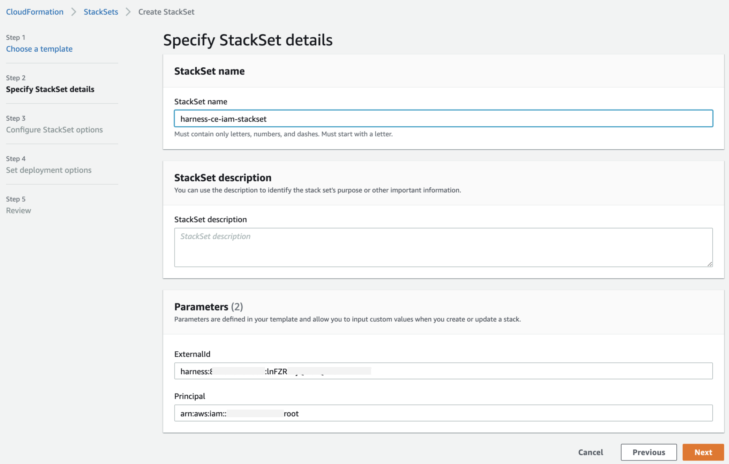
Task: Focus the StackSet name input field
Action: click(x=443, y=119)
